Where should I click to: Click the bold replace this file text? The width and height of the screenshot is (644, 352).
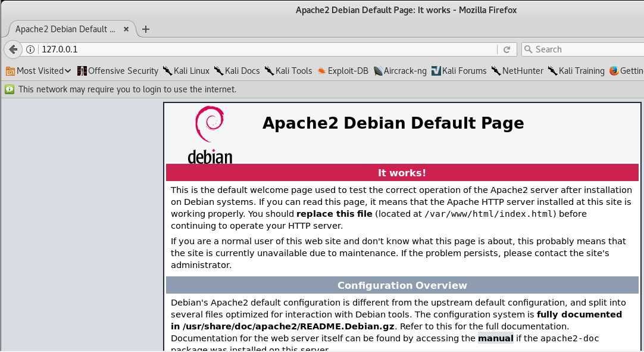(334, 214)
